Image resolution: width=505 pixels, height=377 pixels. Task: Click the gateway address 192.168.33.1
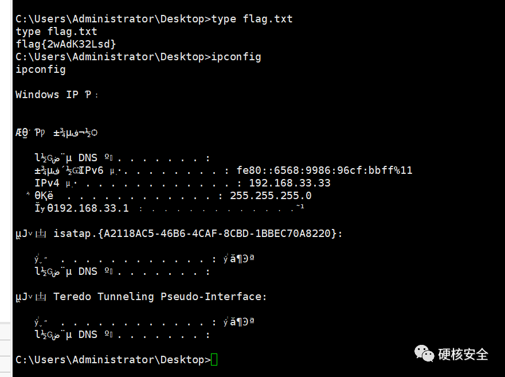[88, 208]
